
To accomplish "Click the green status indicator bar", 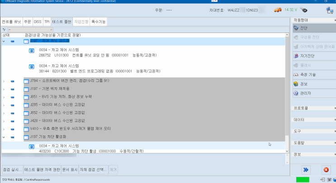I will pos(303,179).
